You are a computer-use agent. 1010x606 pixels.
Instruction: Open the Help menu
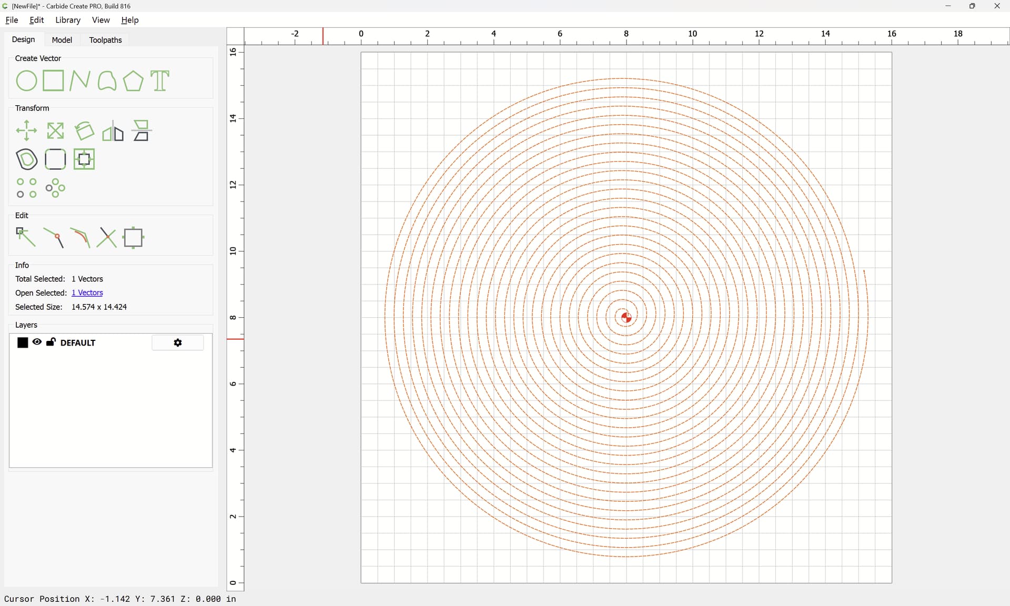point(130,20)
